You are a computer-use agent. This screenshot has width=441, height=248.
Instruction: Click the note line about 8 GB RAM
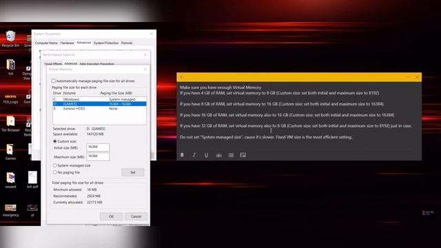point(282,104)
